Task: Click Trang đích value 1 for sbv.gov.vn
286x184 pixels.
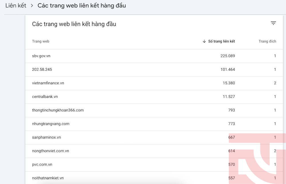Action: [275, 56]
